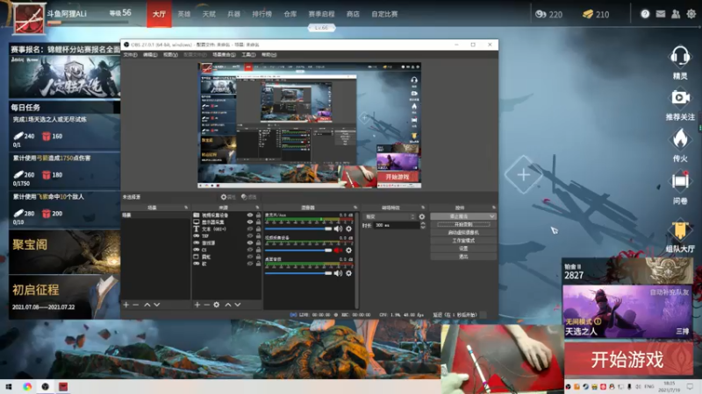Increase transition duration with stepper arrow
Viewport: 702px width, 394px height.
[x=423, y=223]
